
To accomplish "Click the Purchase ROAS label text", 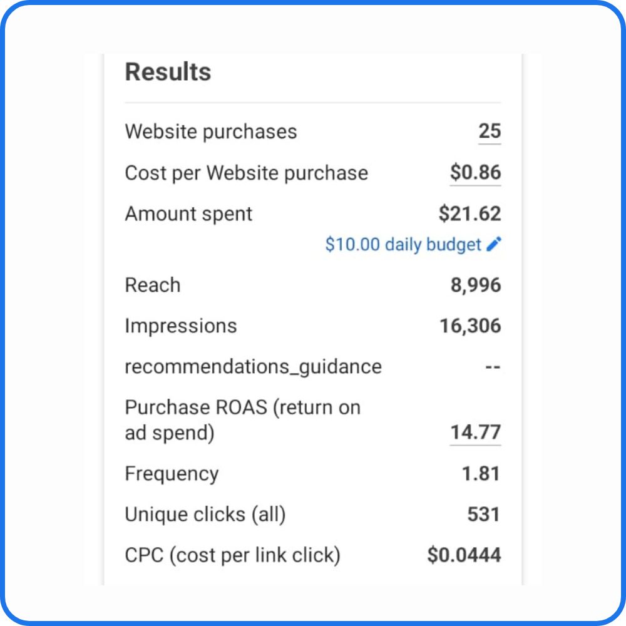I will point(243,420).
